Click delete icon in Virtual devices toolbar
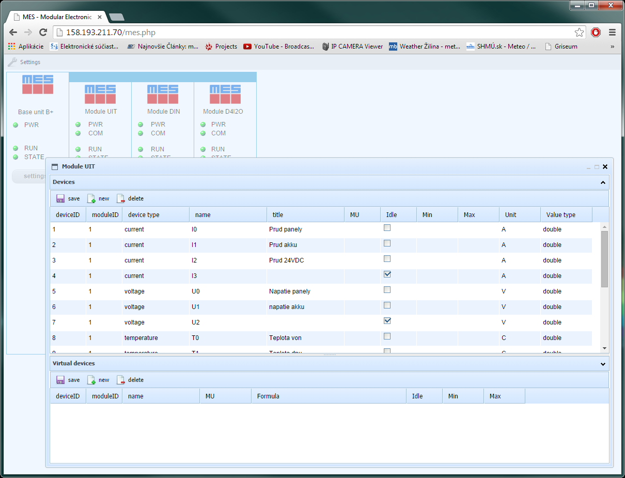The height and width of the screenshot is (478, 625). point(121,380)
